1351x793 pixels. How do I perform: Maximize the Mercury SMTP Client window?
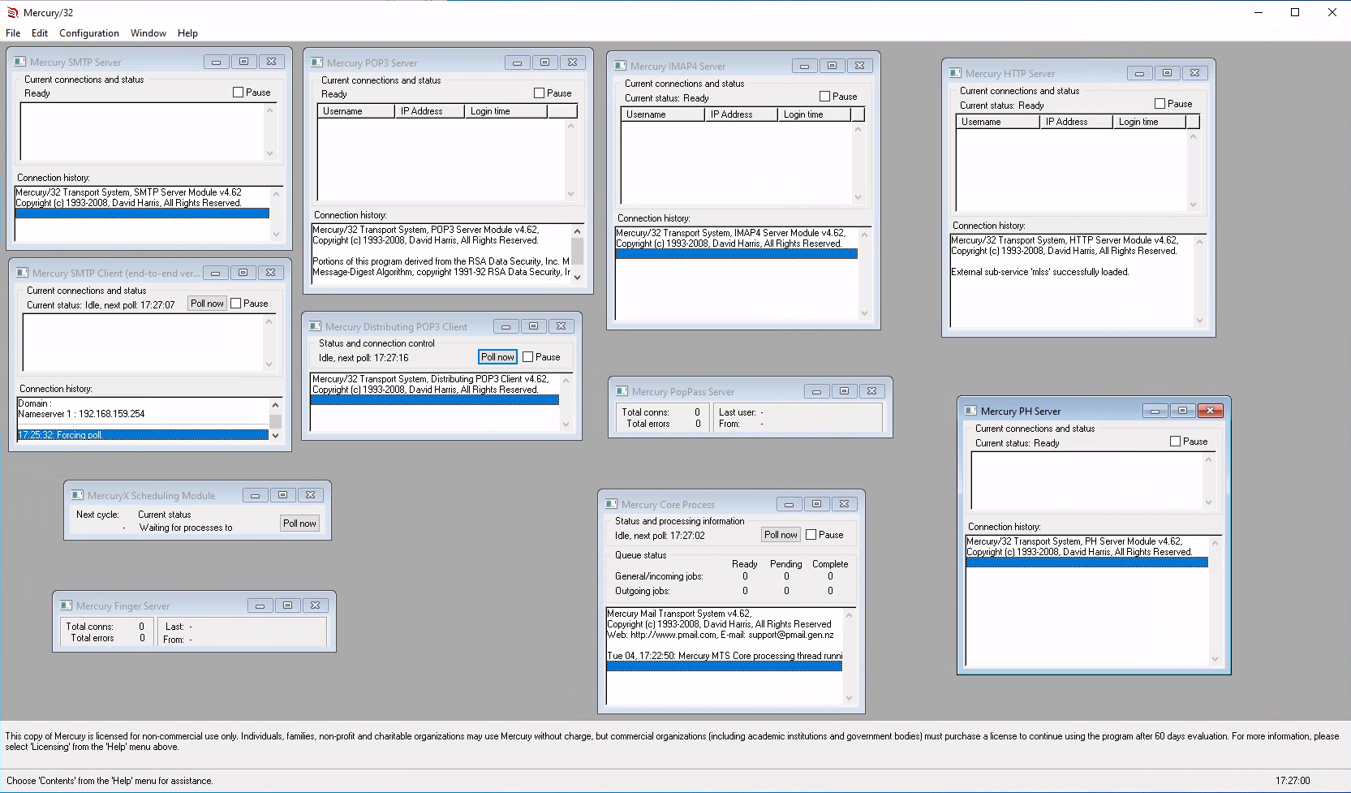[x=243, y=273]
